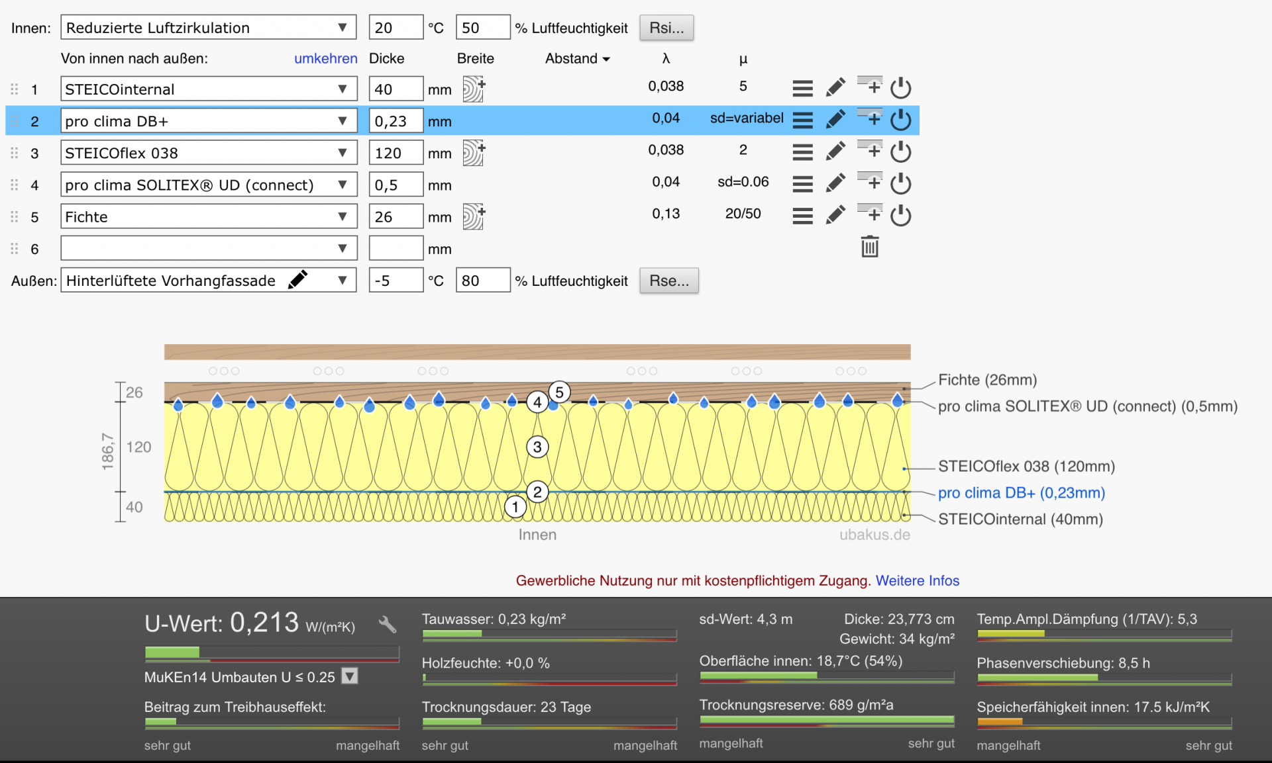Image resolution: width=1272 pixels, height=763 pixels.
Task: Open Außen Hinterlüftete Vorhangfassade dropdown
Action: 208,280
